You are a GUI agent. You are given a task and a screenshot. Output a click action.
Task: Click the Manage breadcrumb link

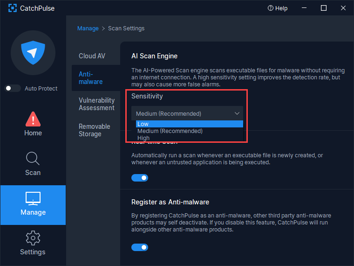click(88, 28)
